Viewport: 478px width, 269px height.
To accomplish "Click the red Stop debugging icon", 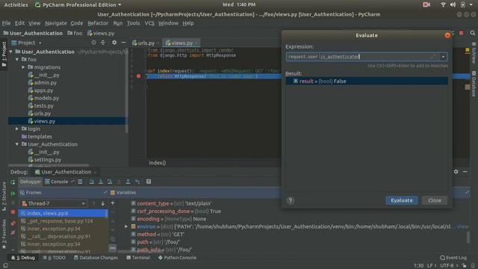I will click(x=13, y=212).
